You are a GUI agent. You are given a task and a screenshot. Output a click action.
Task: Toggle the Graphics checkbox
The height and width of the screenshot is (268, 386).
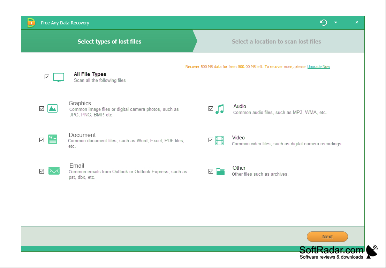[x=41, y=108]
